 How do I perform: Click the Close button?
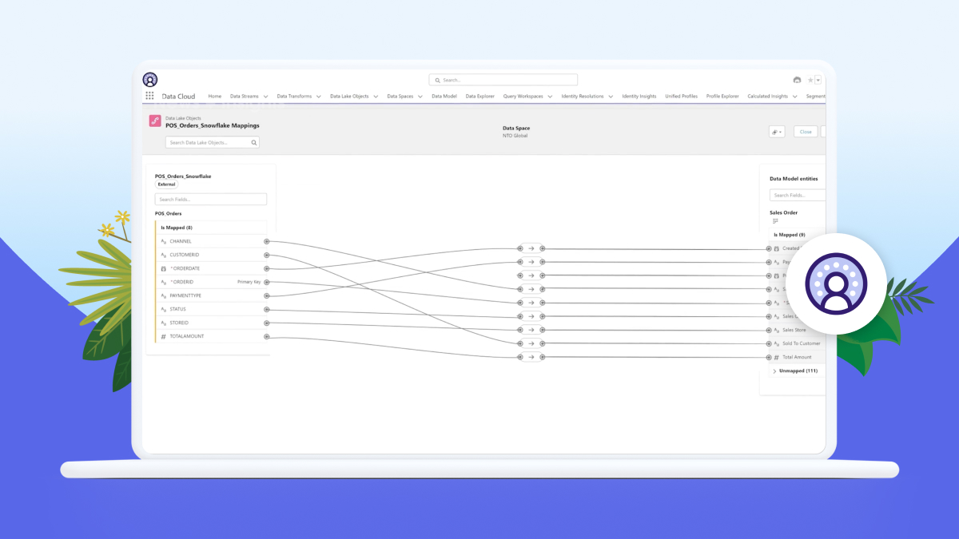point(806,132)
